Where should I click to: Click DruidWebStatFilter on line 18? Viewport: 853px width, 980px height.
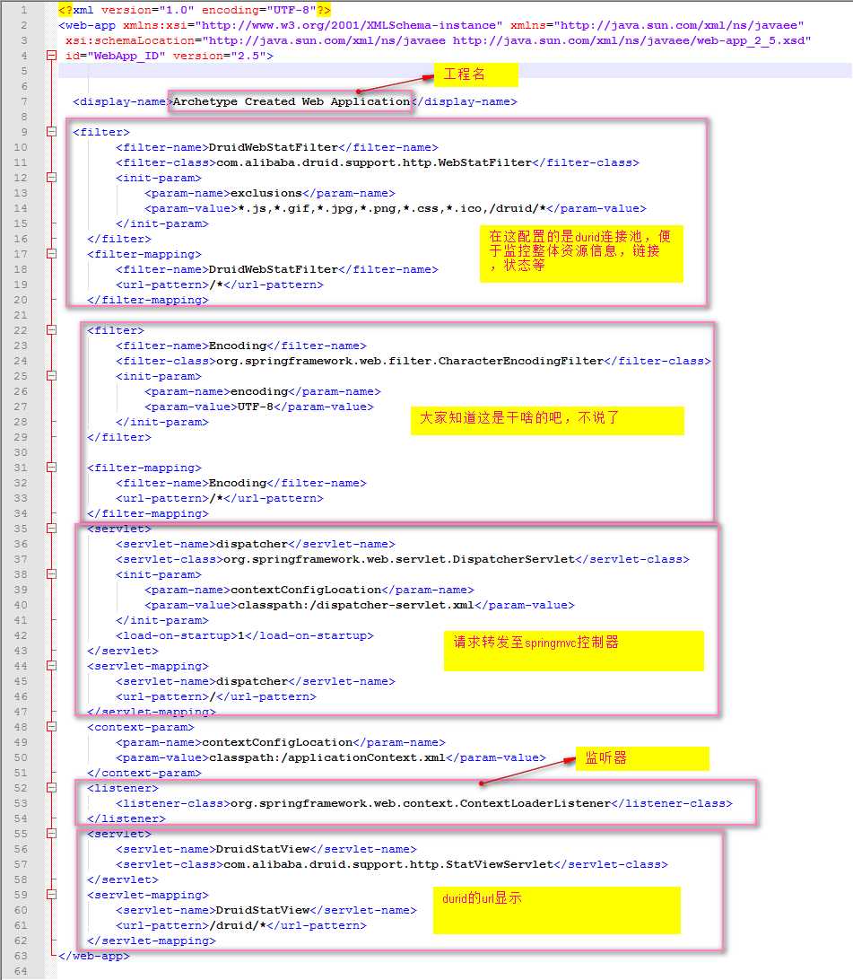[273, 268]
